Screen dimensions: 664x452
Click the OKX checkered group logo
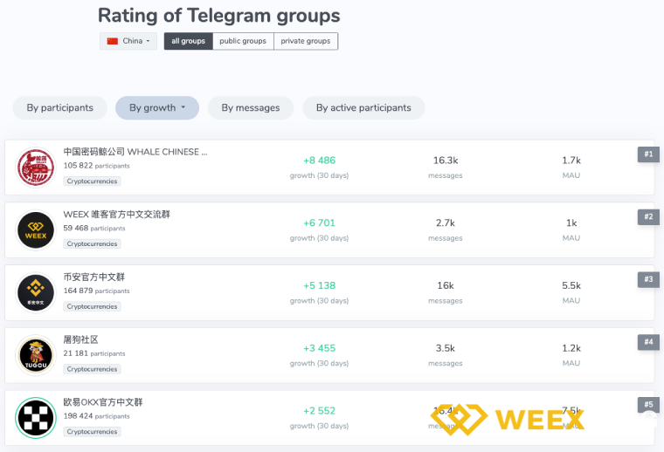[x=36, y=418]
